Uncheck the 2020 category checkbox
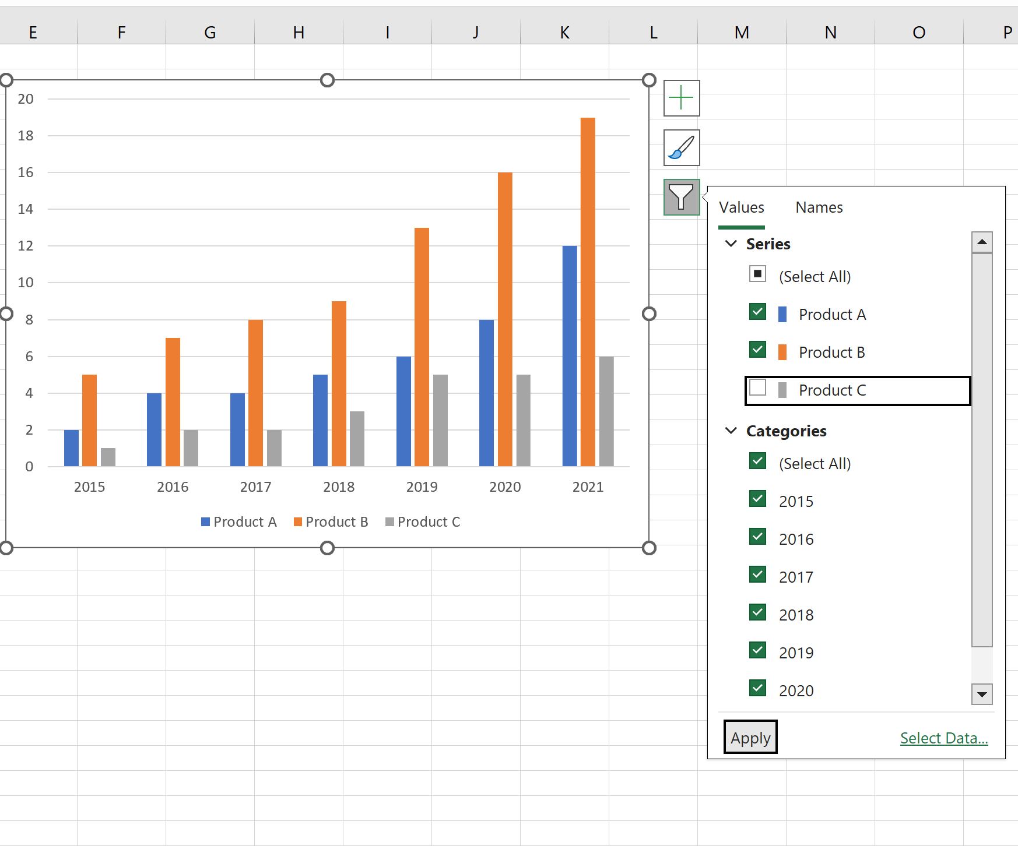This screenshot has width=1018, height=846. (757, 688)
